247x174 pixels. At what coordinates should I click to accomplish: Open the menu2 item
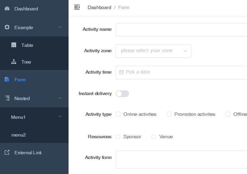(x=34, y=135)
